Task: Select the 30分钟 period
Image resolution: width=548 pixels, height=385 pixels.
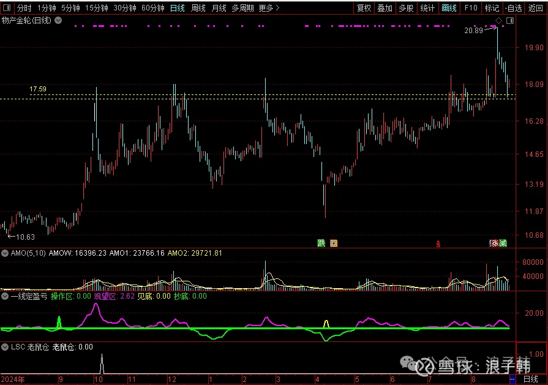Action: point(125,8)
